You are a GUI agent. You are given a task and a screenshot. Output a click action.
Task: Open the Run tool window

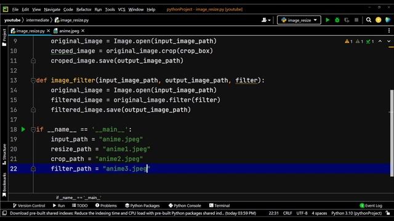coord(59,206)
